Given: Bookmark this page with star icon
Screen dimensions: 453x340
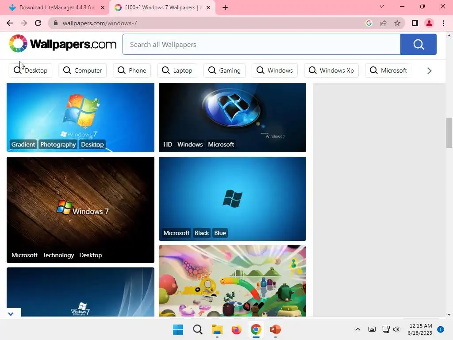Looking at the screenshot, I should coord(397,23).
